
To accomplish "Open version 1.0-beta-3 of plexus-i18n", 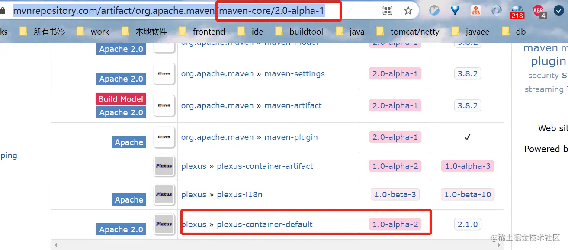I will [x=395, y=195].
